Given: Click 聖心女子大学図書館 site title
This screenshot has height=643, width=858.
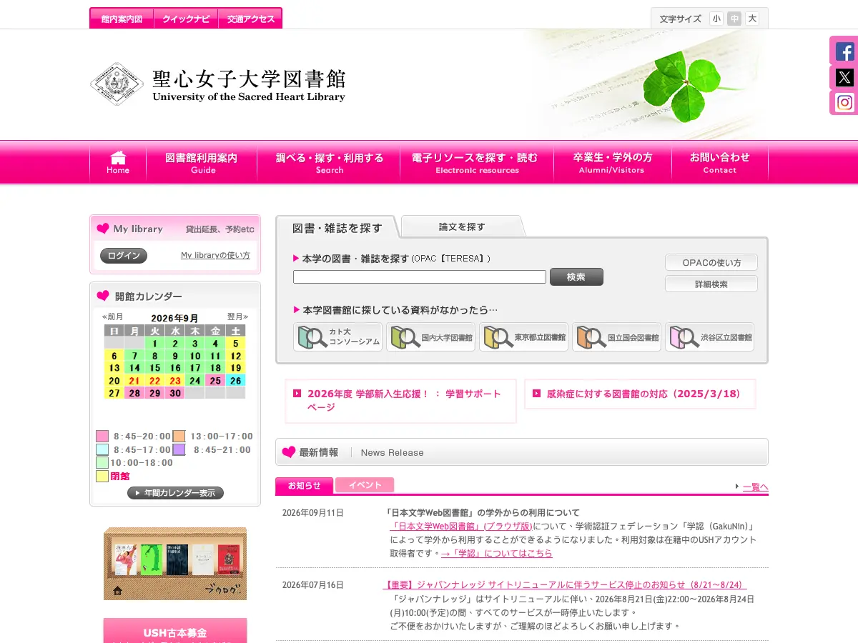Looking at the screenshot, I should coord(249,85).
